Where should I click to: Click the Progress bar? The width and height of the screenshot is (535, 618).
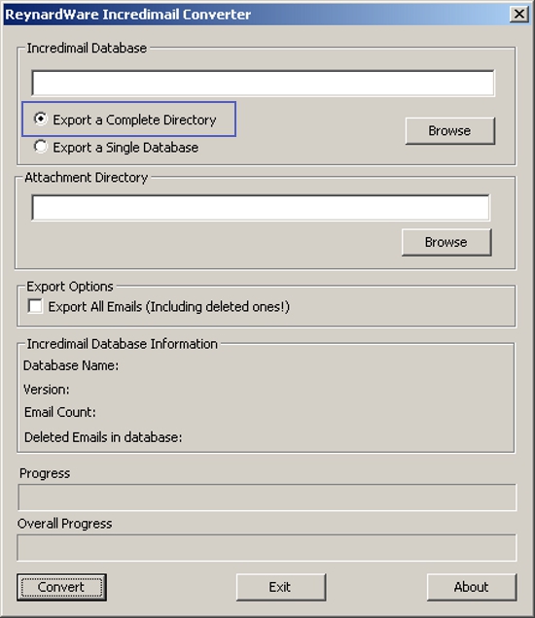click(267, 497)
